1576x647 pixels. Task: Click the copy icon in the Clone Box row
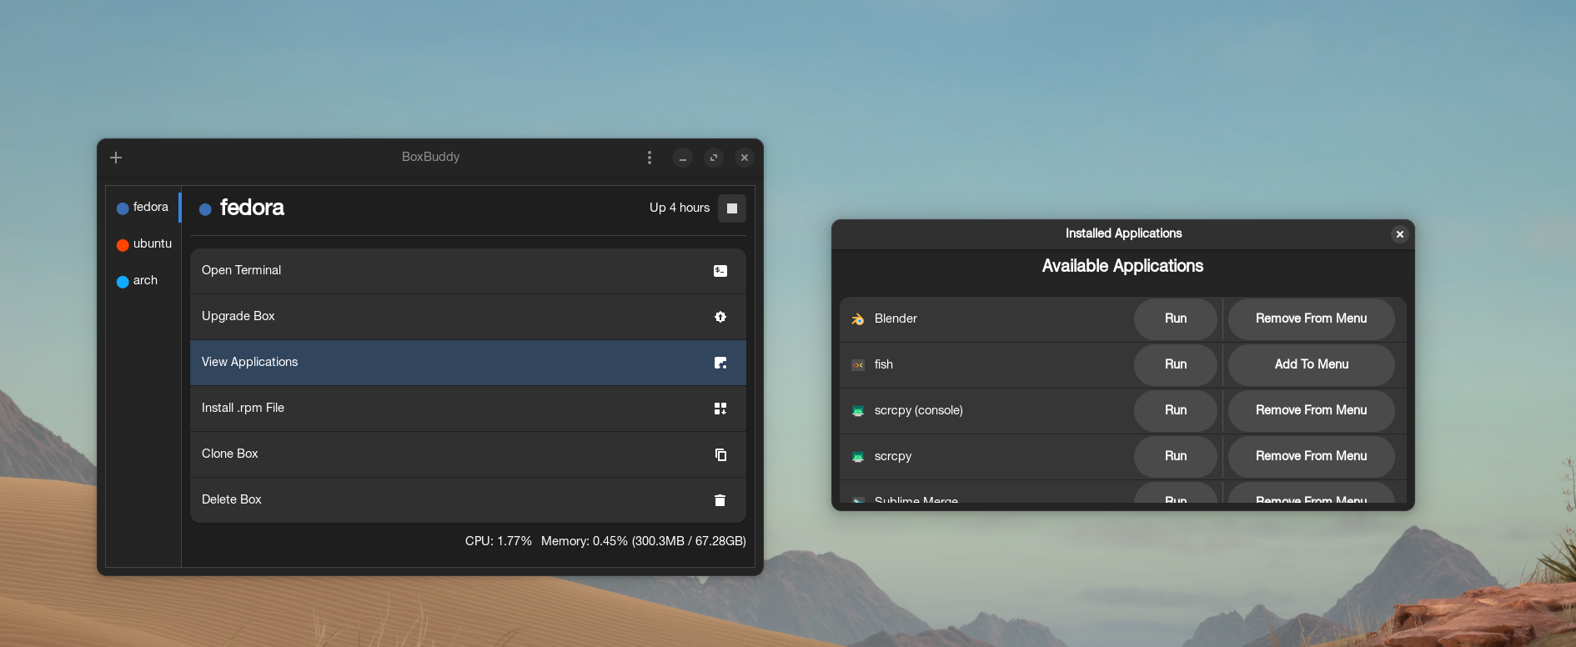(x=720, y=454)
